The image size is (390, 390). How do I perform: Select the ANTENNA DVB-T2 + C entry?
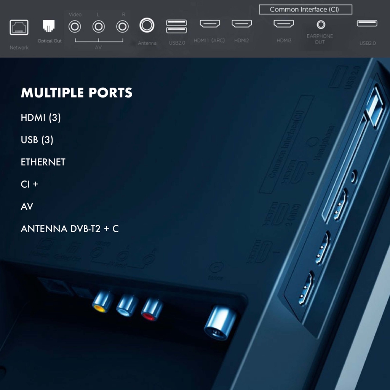click(x=70, y=229)
